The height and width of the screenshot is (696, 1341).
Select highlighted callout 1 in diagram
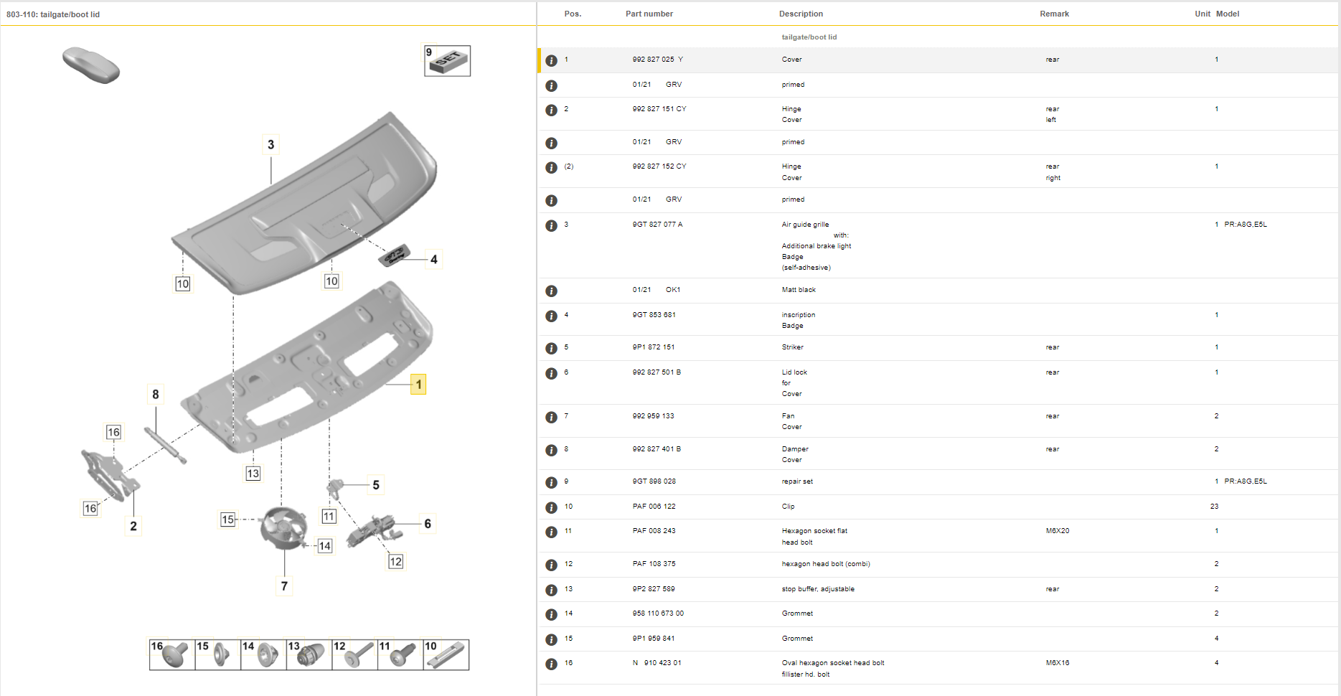(418, 385)
